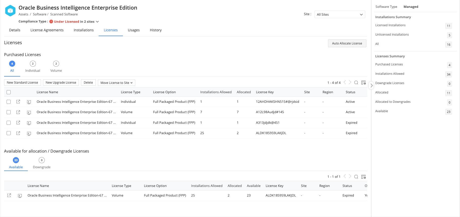
Task: Open Move License to Site dropdown
Action: (117, 83)
